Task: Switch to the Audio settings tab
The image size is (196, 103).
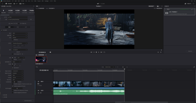Action: click(x=17, y=27)
